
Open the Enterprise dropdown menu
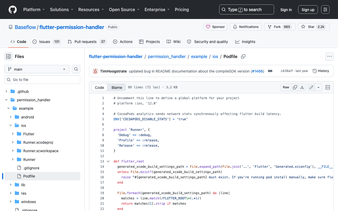[157, 9]
